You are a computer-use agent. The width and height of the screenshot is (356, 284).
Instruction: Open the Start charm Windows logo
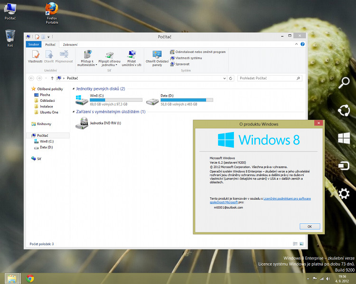click(x=344, y=138)
